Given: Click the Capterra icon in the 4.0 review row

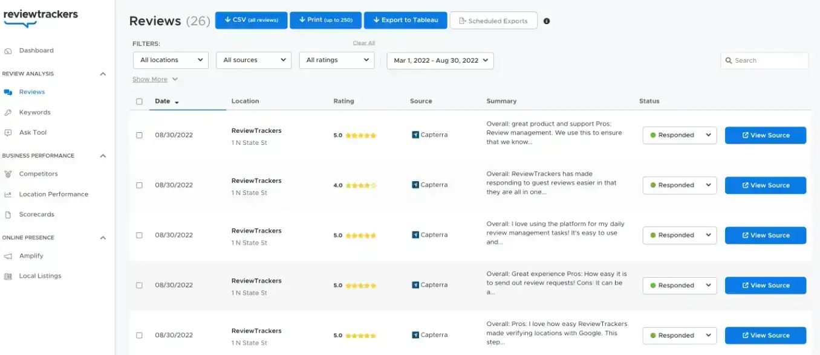Looking at the screenshot, I should click(415, 185).
